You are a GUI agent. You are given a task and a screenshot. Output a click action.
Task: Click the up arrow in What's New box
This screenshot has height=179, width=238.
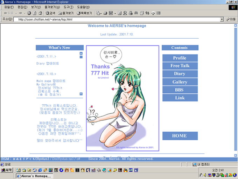click(81, 53)
